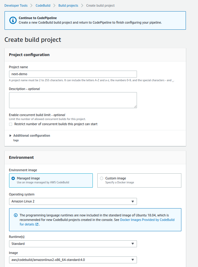
Task: Select the Custom image radio option
Action: [102, 178]
